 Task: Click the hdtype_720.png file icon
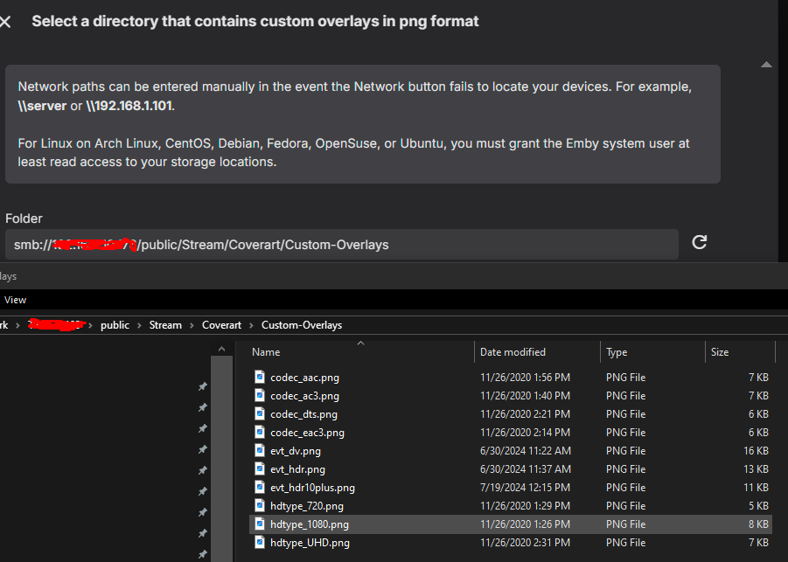(x=260, y=506)
